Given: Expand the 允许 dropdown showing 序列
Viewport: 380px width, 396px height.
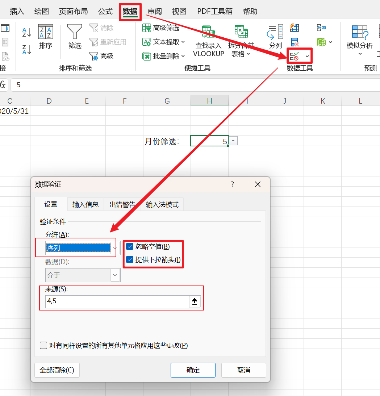Looking at the screenshot, I should (x=115, y=248).
